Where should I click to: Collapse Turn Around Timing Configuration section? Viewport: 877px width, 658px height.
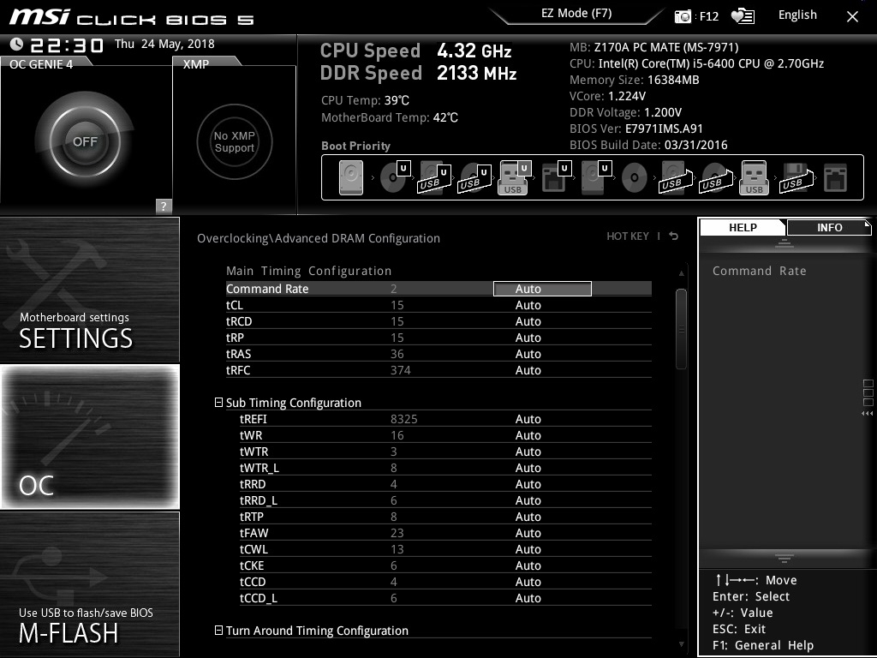pyautogui.click(x=218, y=630)
